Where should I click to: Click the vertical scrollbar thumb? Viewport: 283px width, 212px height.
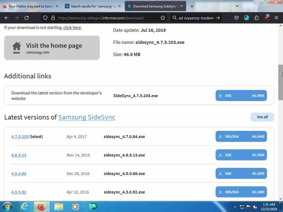click(281, 82)
